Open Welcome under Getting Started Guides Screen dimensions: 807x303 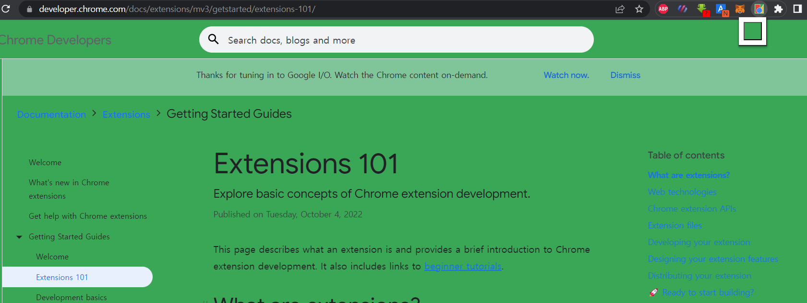coord(52,257)
